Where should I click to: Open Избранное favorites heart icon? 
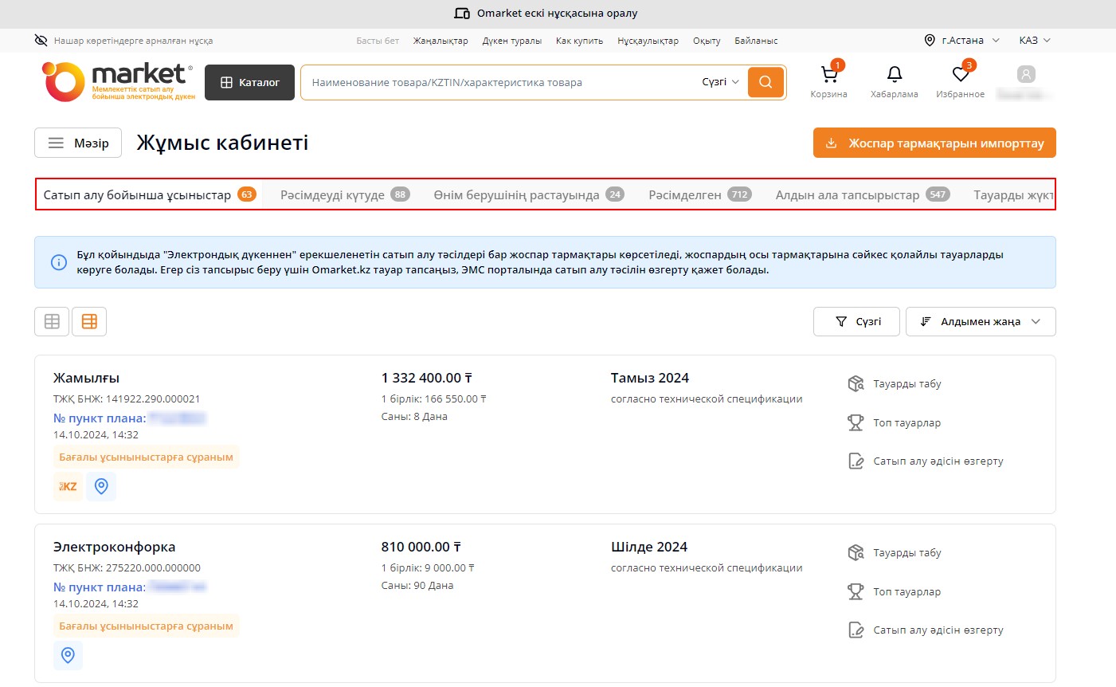click(x=960, y=76)
